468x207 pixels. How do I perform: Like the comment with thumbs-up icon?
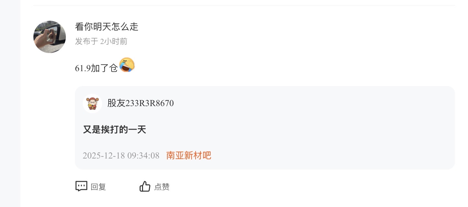145,186
